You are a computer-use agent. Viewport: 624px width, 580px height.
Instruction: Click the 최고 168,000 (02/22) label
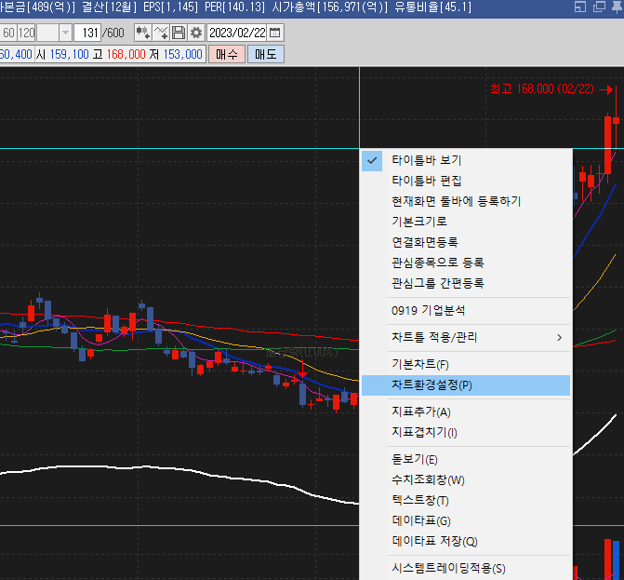tap(541, 88)
